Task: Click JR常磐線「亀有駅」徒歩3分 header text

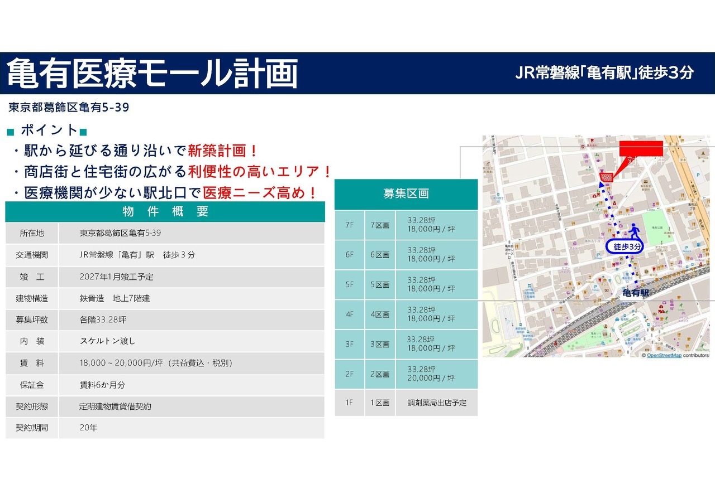Action: tap(604, 73)
